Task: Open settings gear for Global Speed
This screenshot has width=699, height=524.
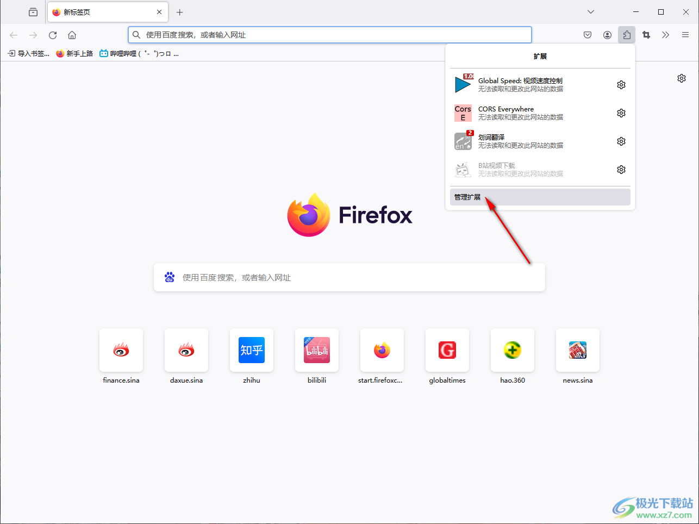Action: pyautogui.click(x=621, y=85)
